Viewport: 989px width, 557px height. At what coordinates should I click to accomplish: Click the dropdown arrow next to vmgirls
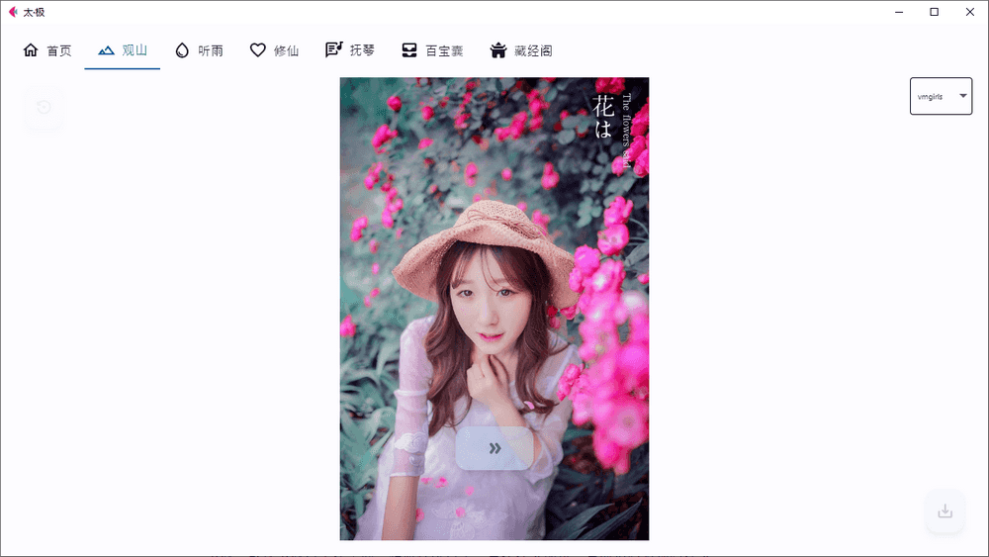pyautogui.click(x=963, y=96)
